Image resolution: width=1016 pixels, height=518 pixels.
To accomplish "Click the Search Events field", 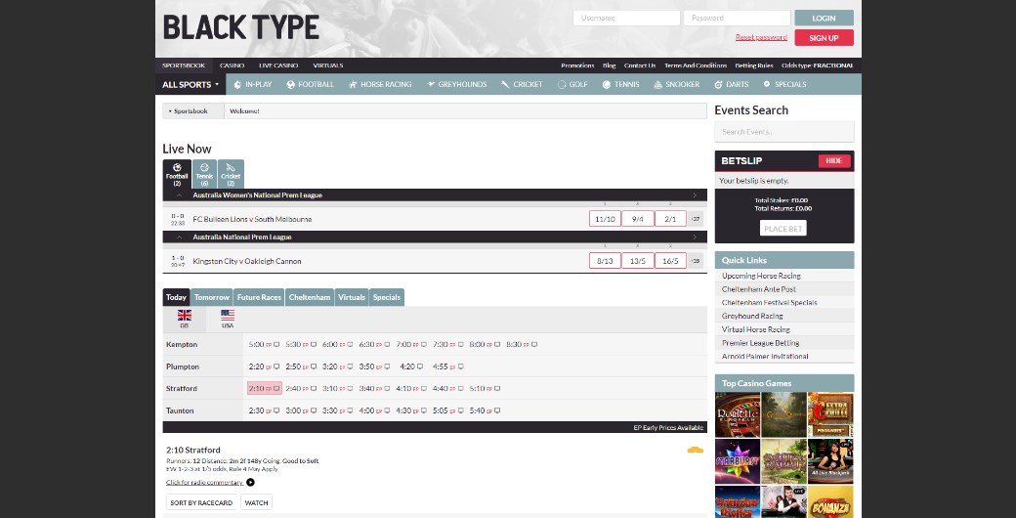I will tap(784, 132).
